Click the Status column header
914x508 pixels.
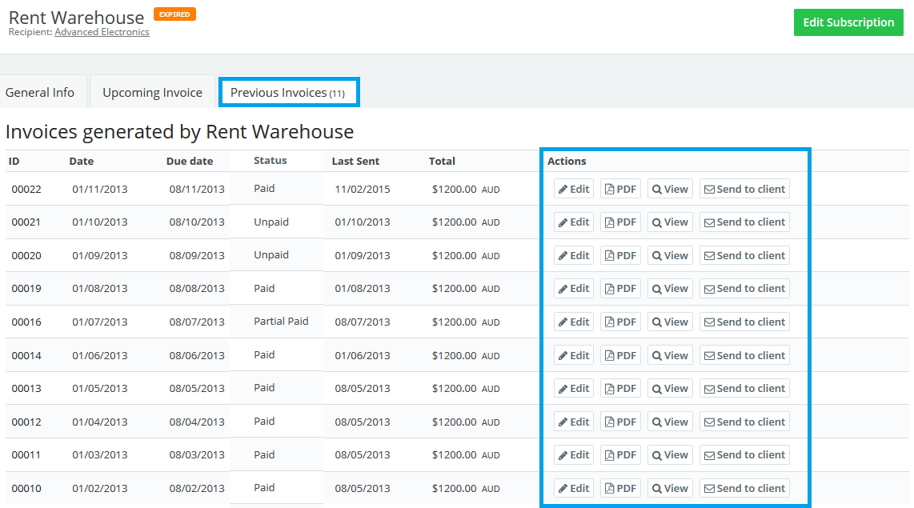pos(270,161)
